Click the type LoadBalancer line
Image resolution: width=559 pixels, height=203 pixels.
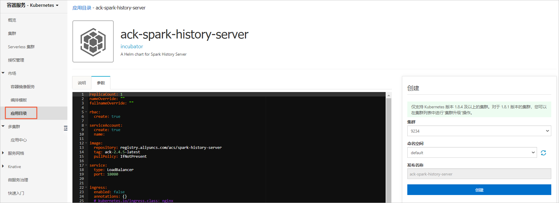click(114, 170)
